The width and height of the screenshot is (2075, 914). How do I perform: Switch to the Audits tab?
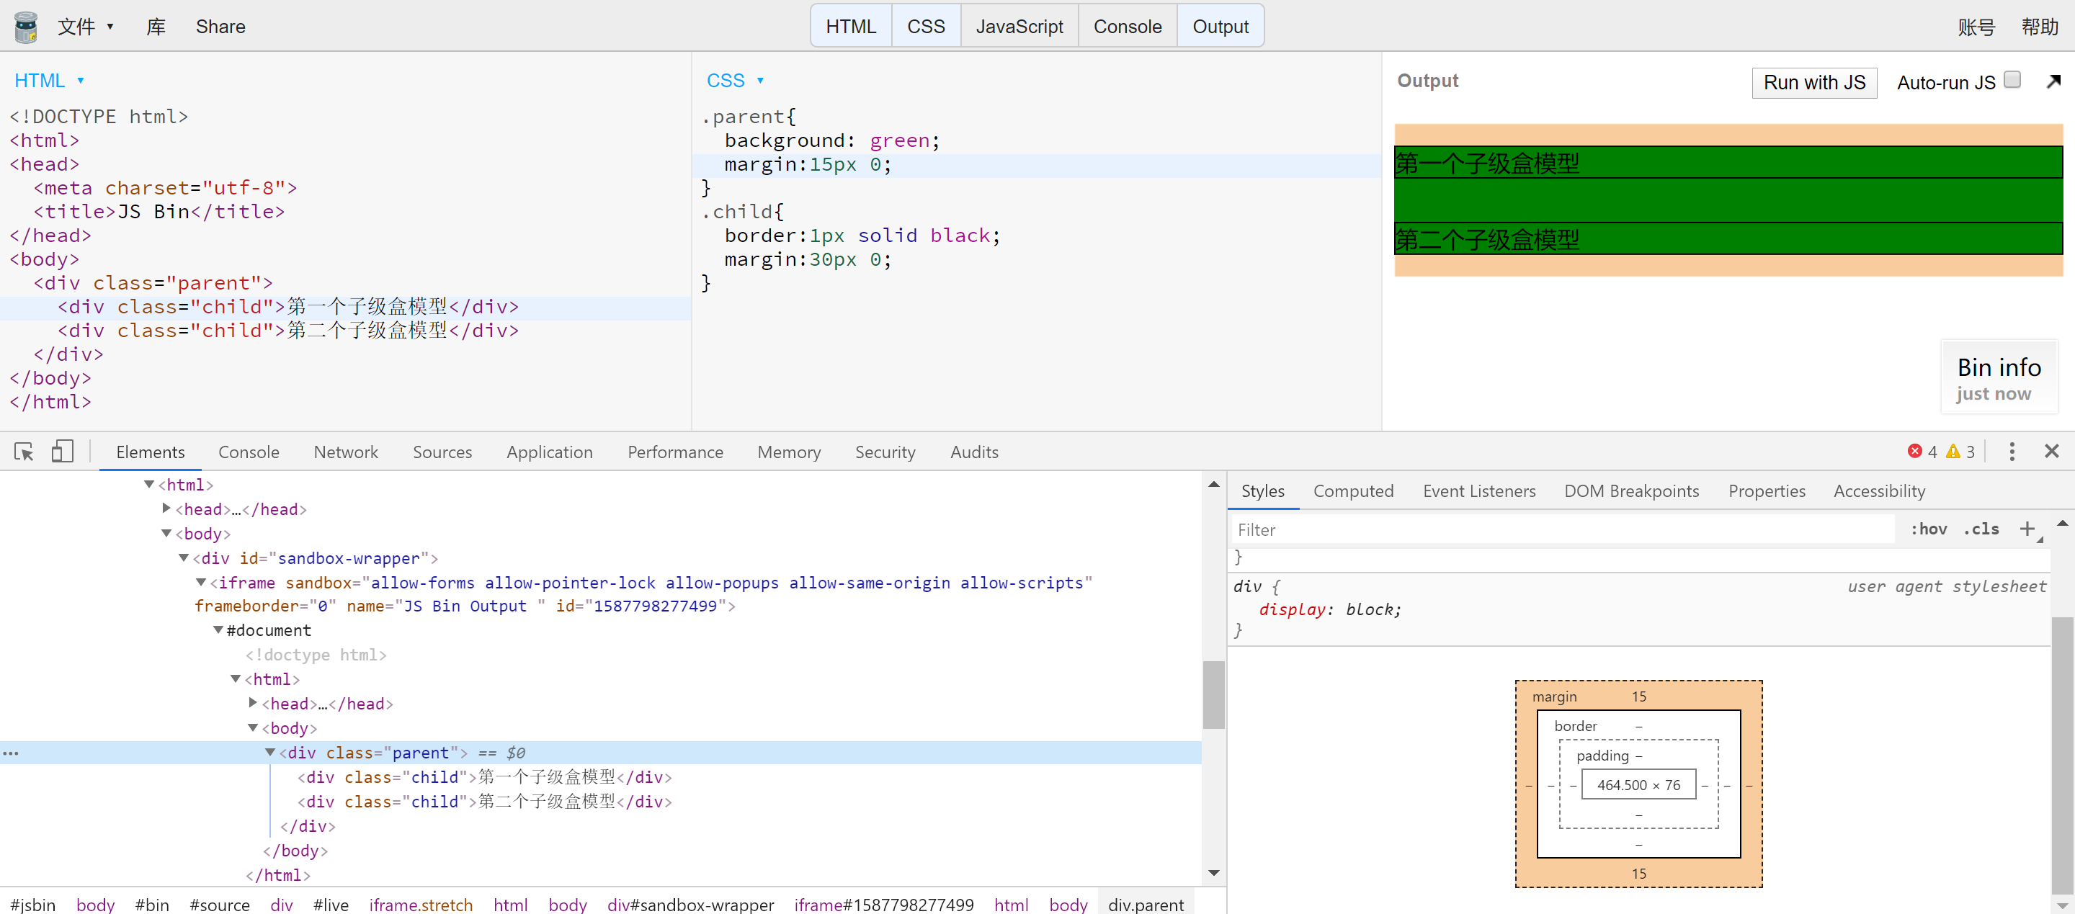974,452
